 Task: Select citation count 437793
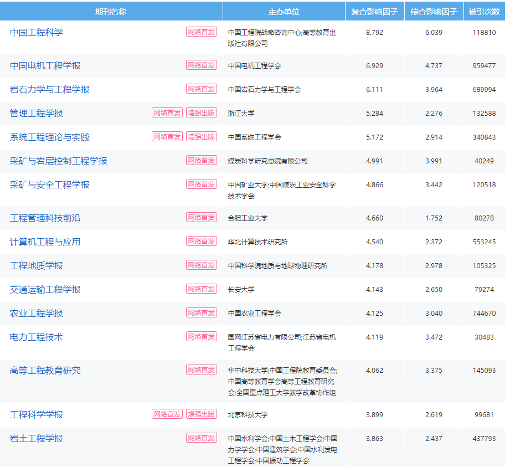[x=485, y=438]
